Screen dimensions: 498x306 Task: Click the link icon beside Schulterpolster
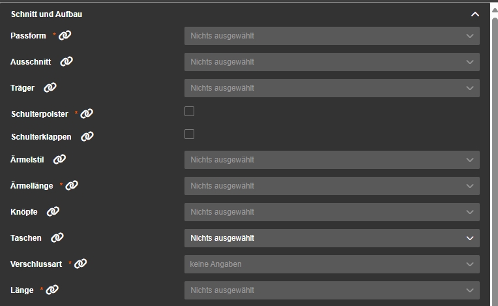(x=87, y=114)
